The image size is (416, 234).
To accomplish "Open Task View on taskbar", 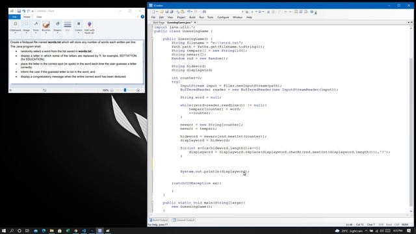I will [x=27, y=231].
